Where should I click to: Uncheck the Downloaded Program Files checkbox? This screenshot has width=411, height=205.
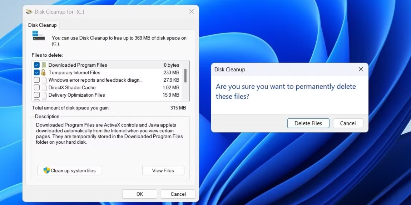click(37, 65)
